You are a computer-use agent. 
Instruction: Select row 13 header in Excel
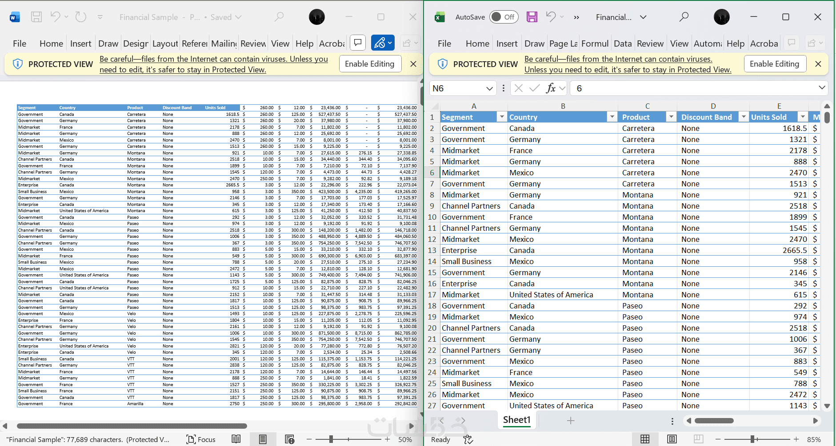[432, 250]
